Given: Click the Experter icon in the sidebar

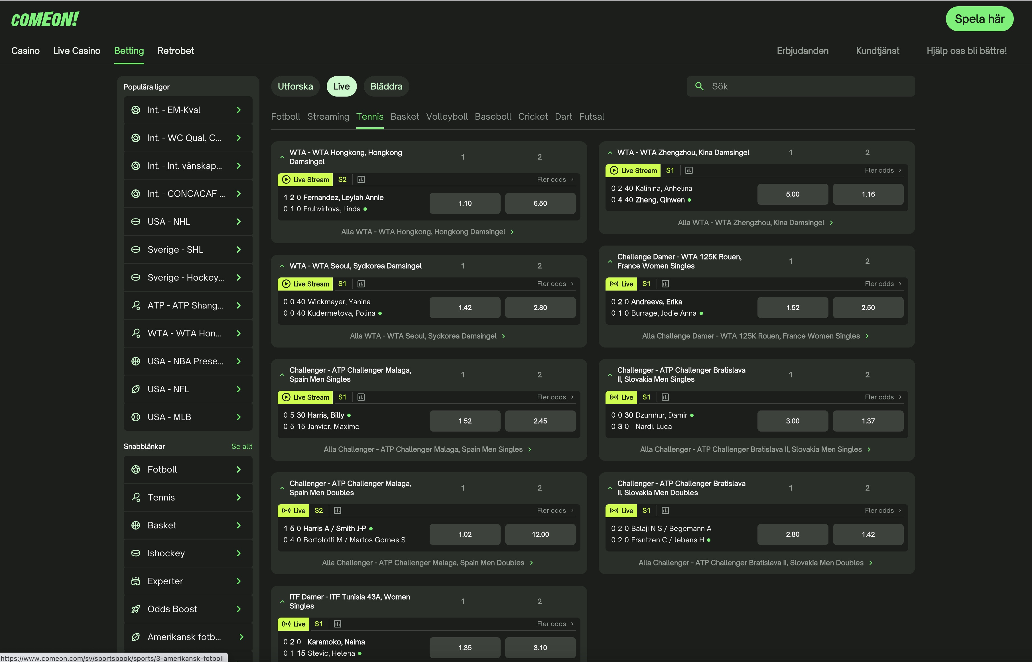Looking at the screenshot, I should click(136, 581).
